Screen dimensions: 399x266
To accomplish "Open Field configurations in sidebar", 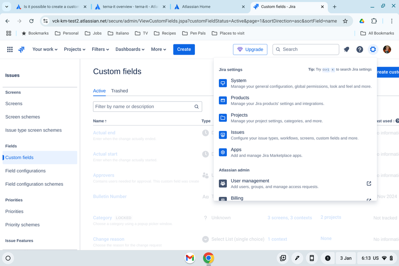I will click(x=26, y=171).
